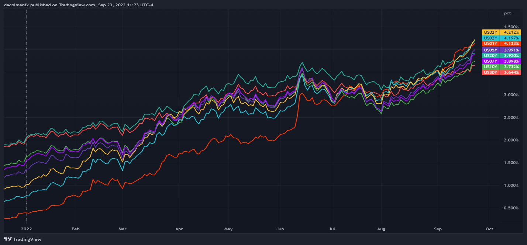Click the 4.133% value tag
Viewport: 527px width, 245px height.
[x=510, y=44]
